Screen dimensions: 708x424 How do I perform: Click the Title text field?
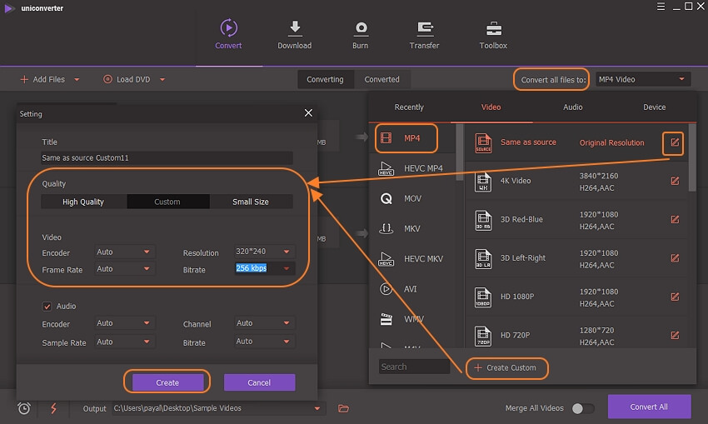coord(167,157)
